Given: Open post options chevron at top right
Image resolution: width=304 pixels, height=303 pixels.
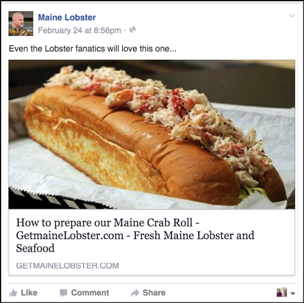Looking at the screenshot, I should [x=292, y=16].
